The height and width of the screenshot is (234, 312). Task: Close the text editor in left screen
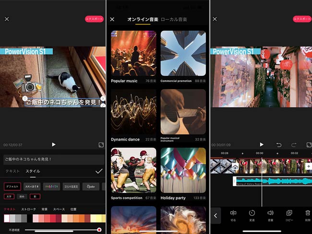(x=7, y=19)
